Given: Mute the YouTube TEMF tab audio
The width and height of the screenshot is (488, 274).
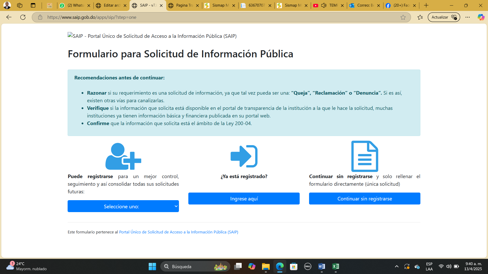Looking at the screenshot, I should (324, 5).
